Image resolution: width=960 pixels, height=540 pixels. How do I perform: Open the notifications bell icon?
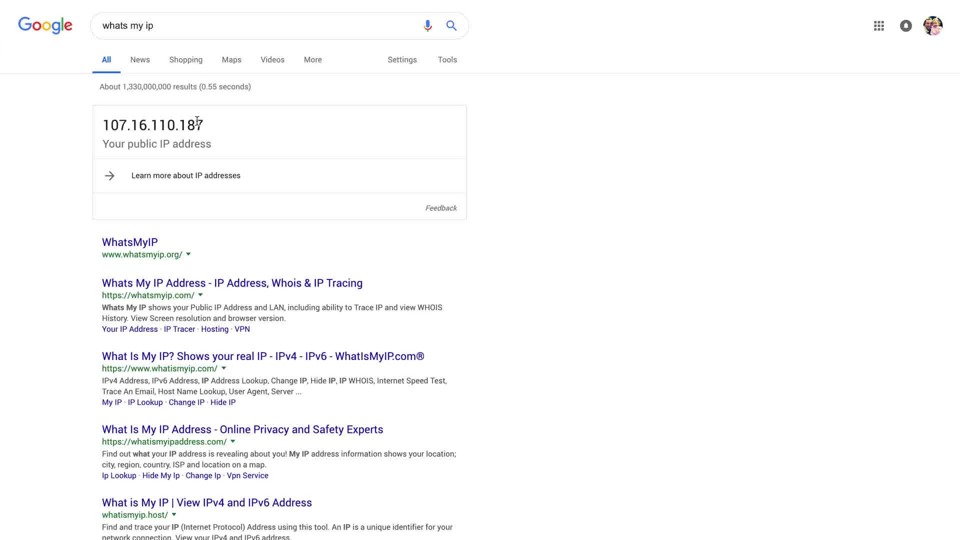(905, 26)
